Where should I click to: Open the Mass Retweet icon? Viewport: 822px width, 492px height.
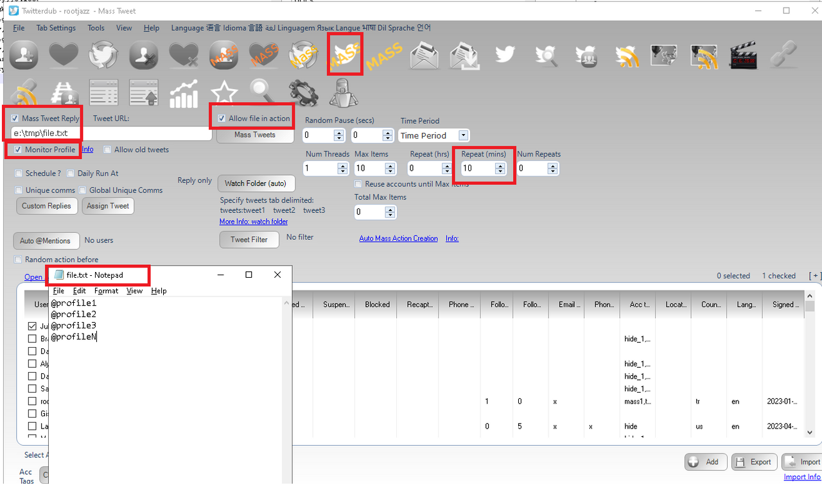(x=303, y=55)
